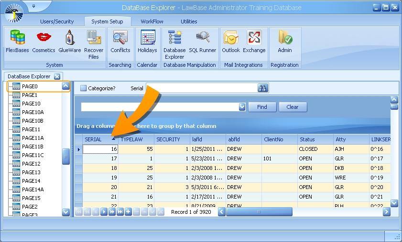This screenshot has height=242, width=402.
Task: Open the find criteria dropdown arrow
Action: tap(242, 107)
